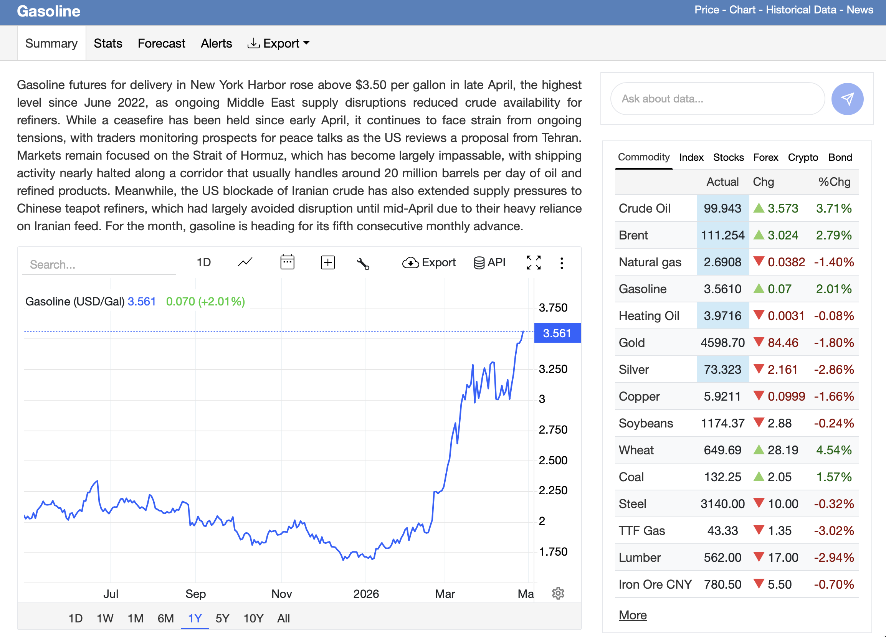Click the chart settings gear icon

(558, 593)
